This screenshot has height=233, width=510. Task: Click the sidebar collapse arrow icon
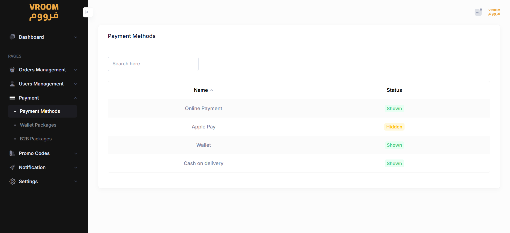(88, 12)
